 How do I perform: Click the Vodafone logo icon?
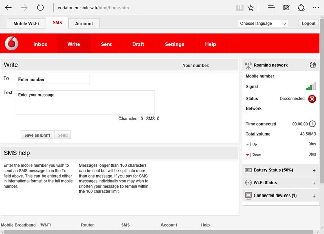tap(11, 44)
